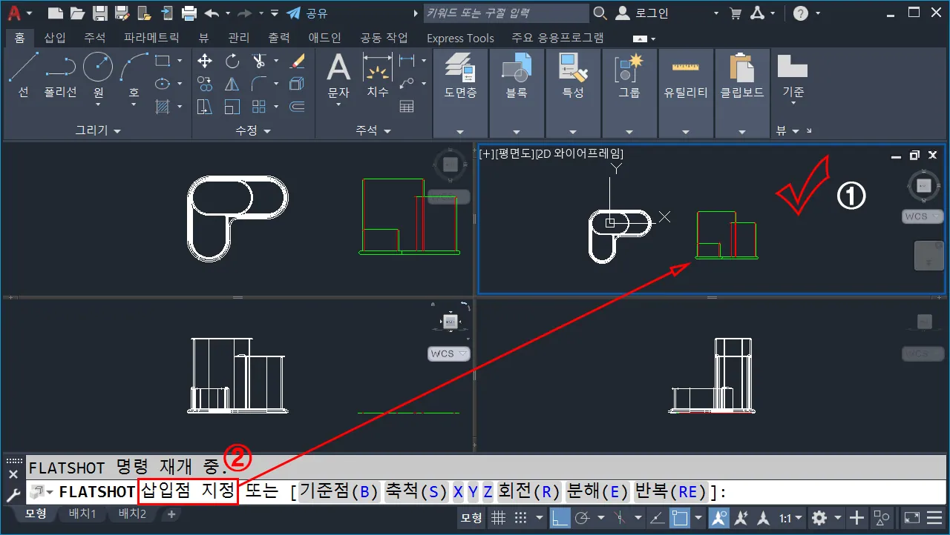
Task: Expand the Annotation (주석) panel
Action: click(x=373, y=130)
